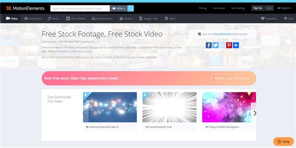Open the orange Help button

(x=283, y=141)
